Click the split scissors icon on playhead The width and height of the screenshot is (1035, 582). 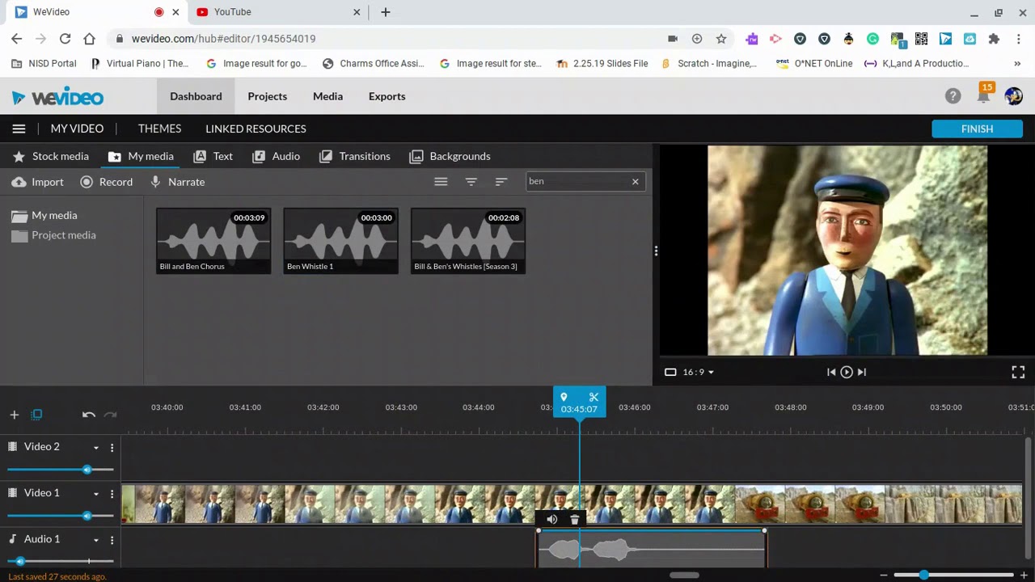coord(594,397)
